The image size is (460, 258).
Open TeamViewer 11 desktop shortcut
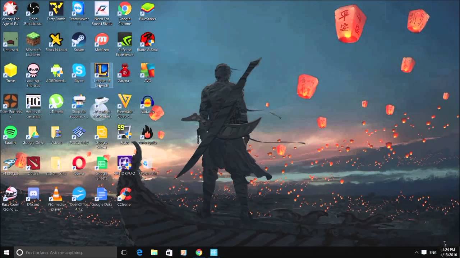pyautogui.click(x=79, y=14)
